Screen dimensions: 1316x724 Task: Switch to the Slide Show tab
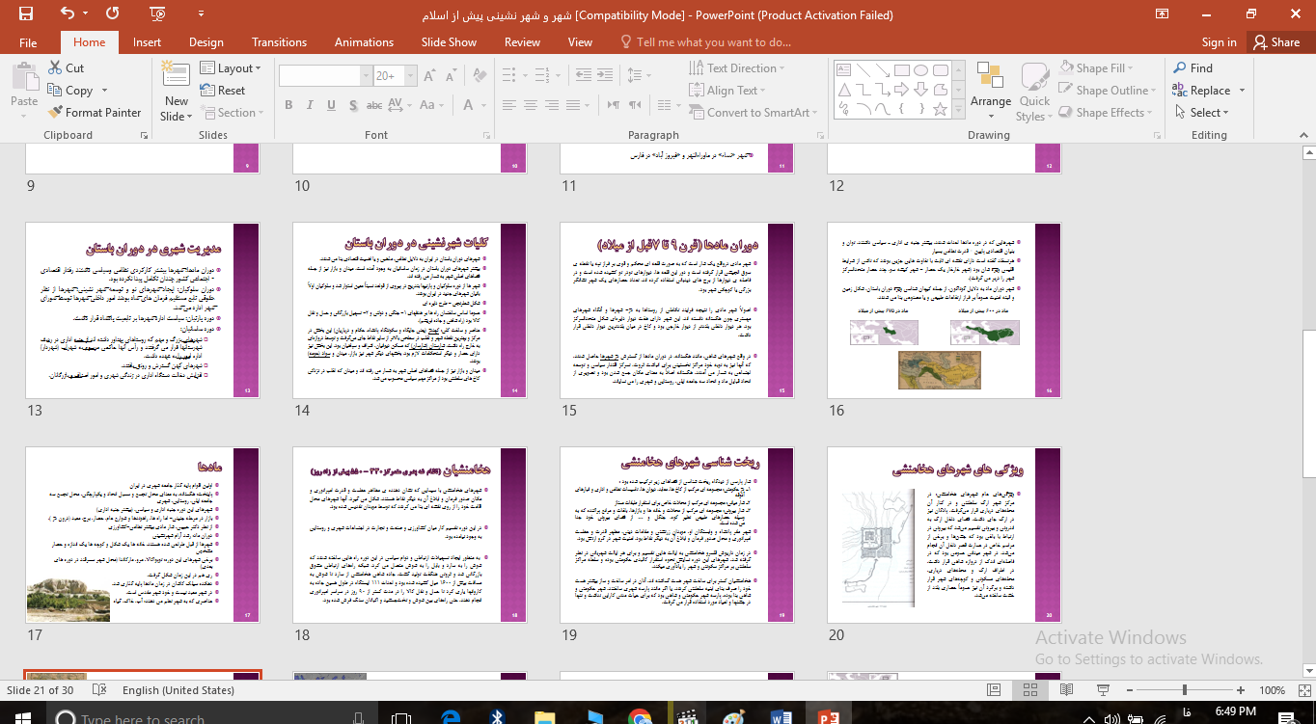point(449,42)
